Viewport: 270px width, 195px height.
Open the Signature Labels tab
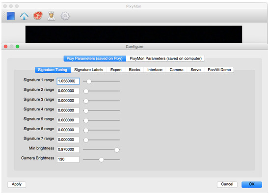[x=89, y=70]
